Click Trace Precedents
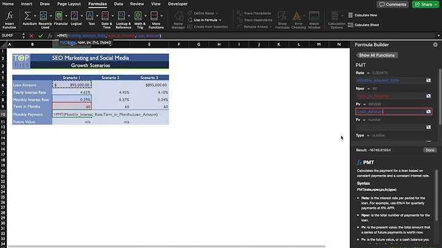442x248 pixels. (254, 14)
